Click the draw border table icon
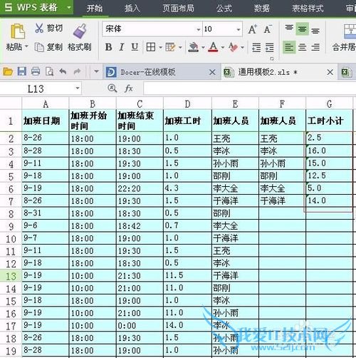Image resolution: width=356 pixels, height=358 pixels. coord(170,47)
